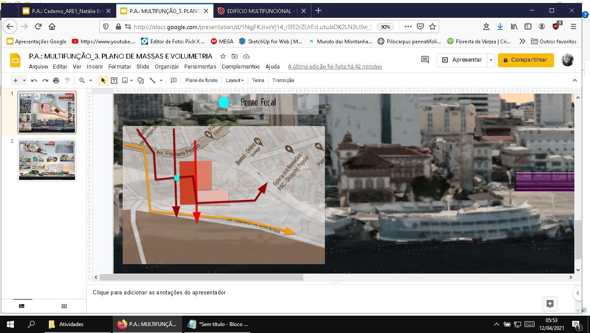Switch to grid view
The width and height of the screenshot is (590, 333).
click(x=64, y=306)
